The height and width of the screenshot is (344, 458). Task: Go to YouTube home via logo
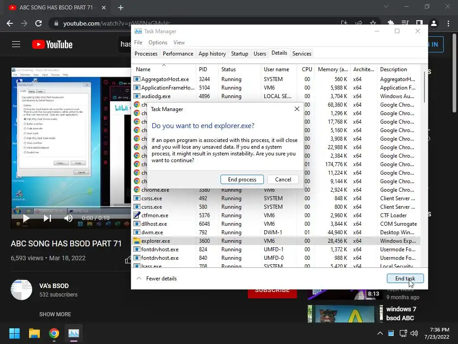(52, 44)
